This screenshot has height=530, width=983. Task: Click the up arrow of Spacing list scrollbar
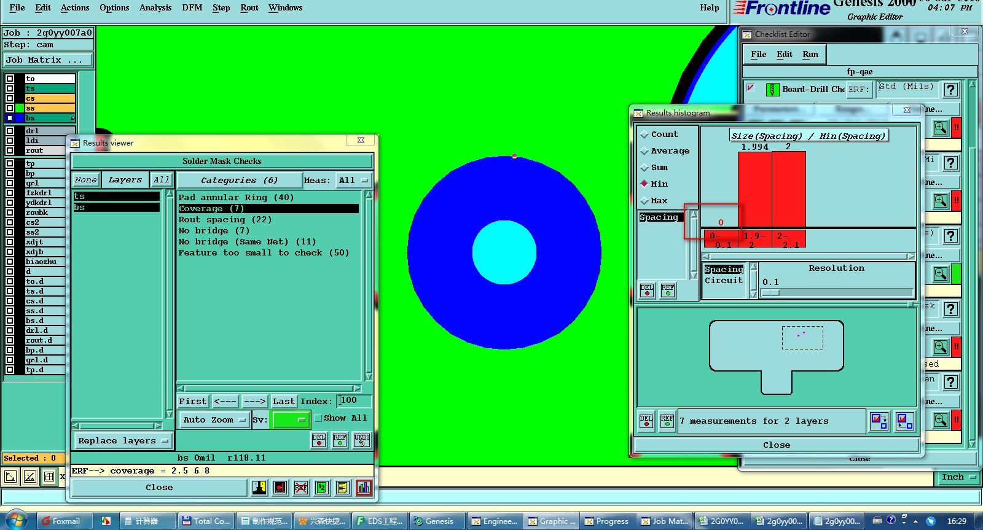tap(694, 214)
